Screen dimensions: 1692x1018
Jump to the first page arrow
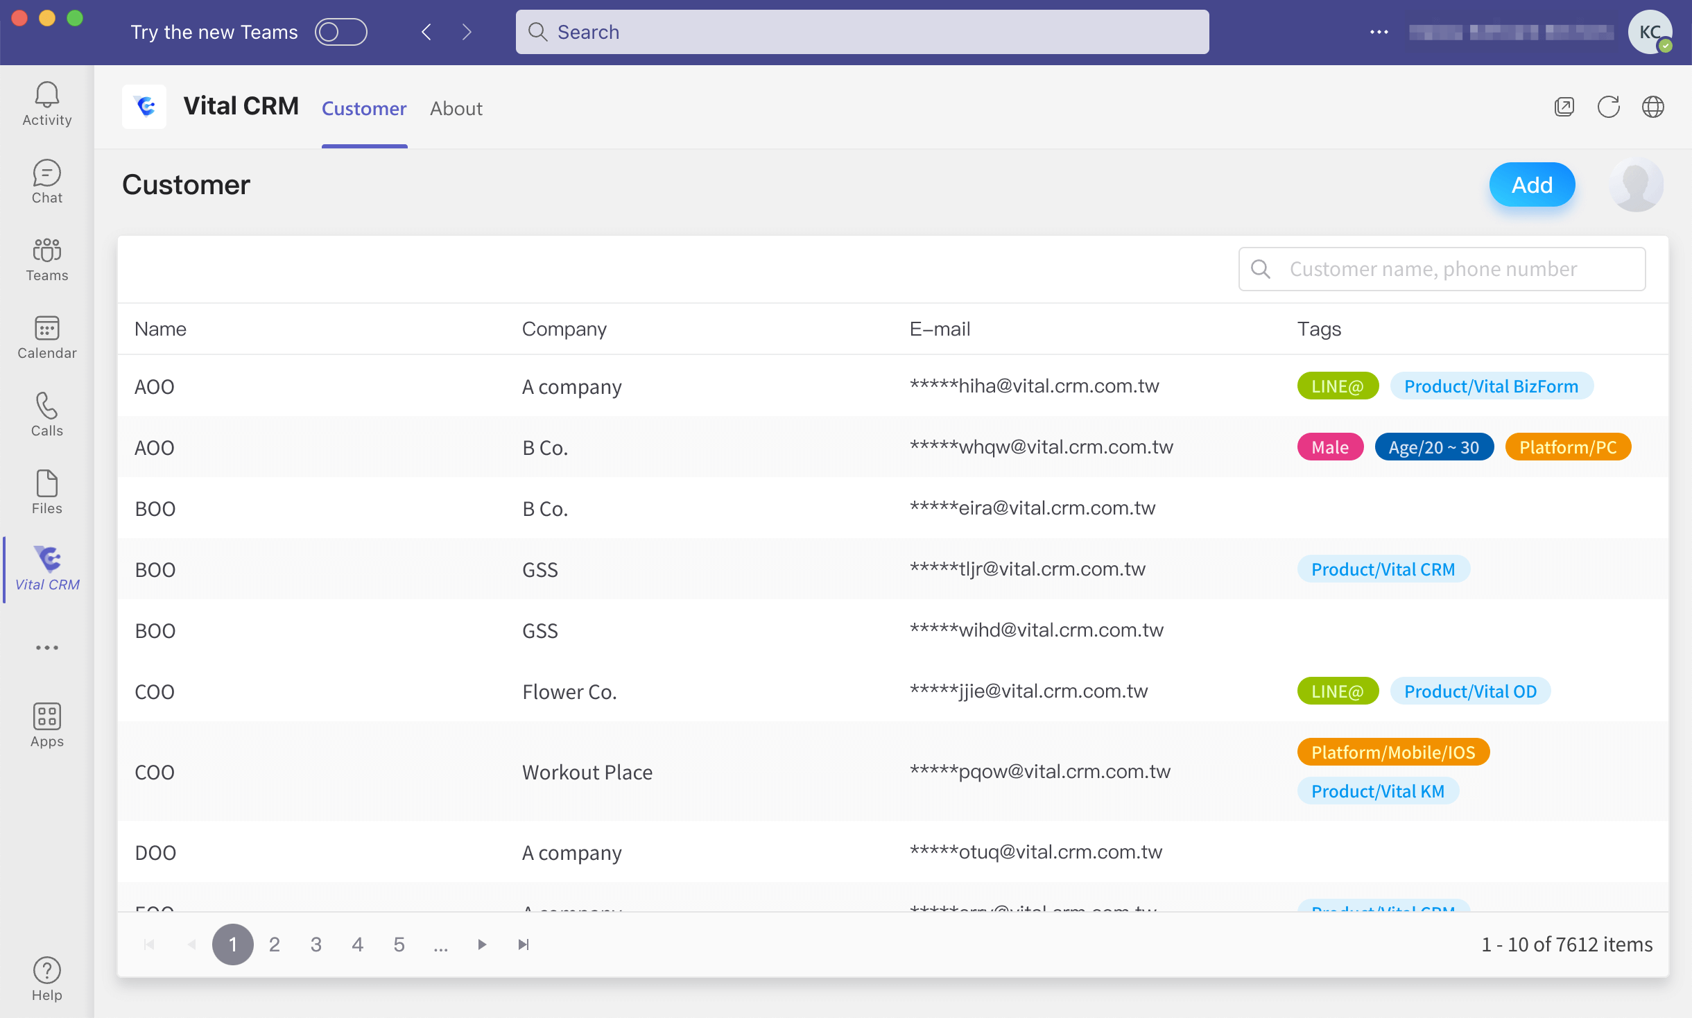pyautogui.click(x=149, y=944)
